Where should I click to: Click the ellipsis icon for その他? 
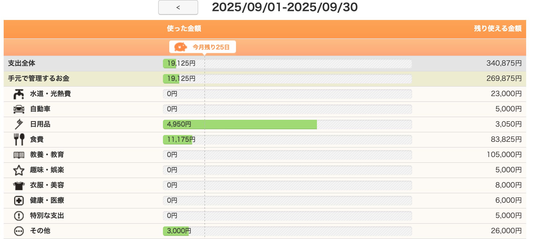pos(19,231)
